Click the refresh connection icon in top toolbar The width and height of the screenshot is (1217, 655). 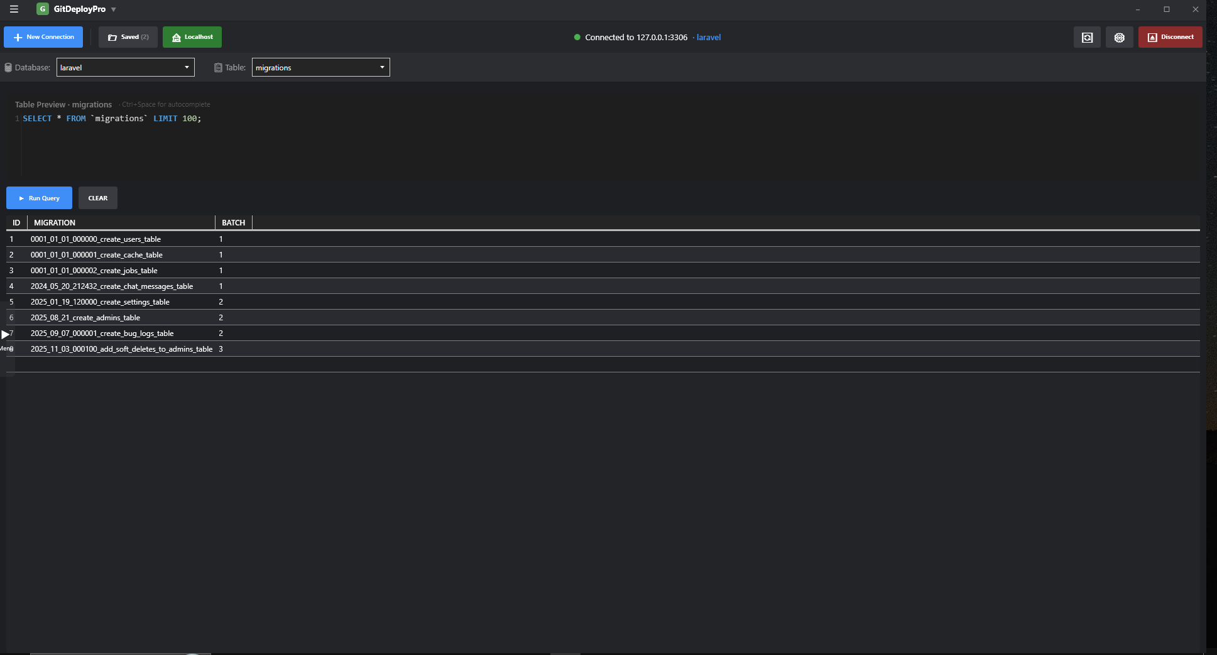tap(1088, 37)
